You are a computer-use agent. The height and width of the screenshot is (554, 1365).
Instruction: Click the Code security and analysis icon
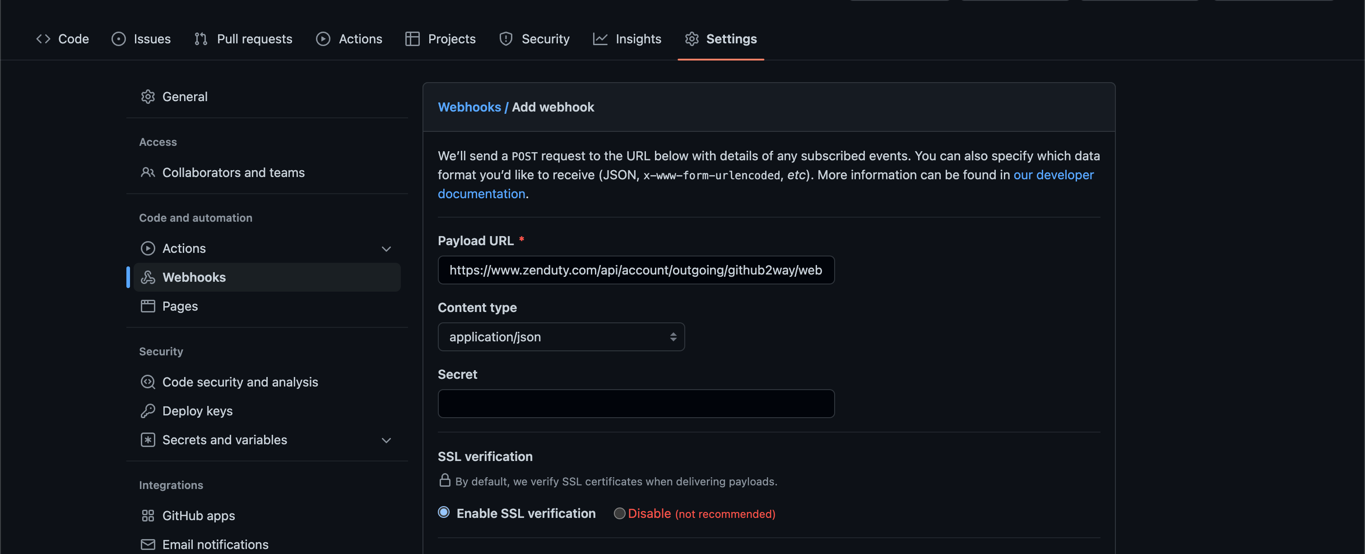[148, 382]
